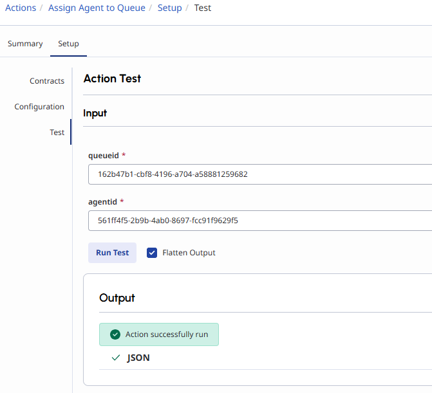Viewport: 432px width, 393px height.
Task: Click the Flatten Output label text
Action: 189,253
